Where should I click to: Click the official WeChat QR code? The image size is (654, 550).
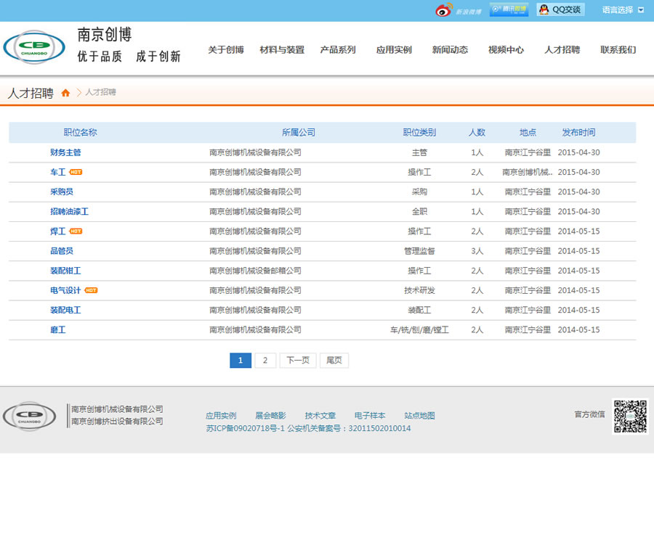630,416
